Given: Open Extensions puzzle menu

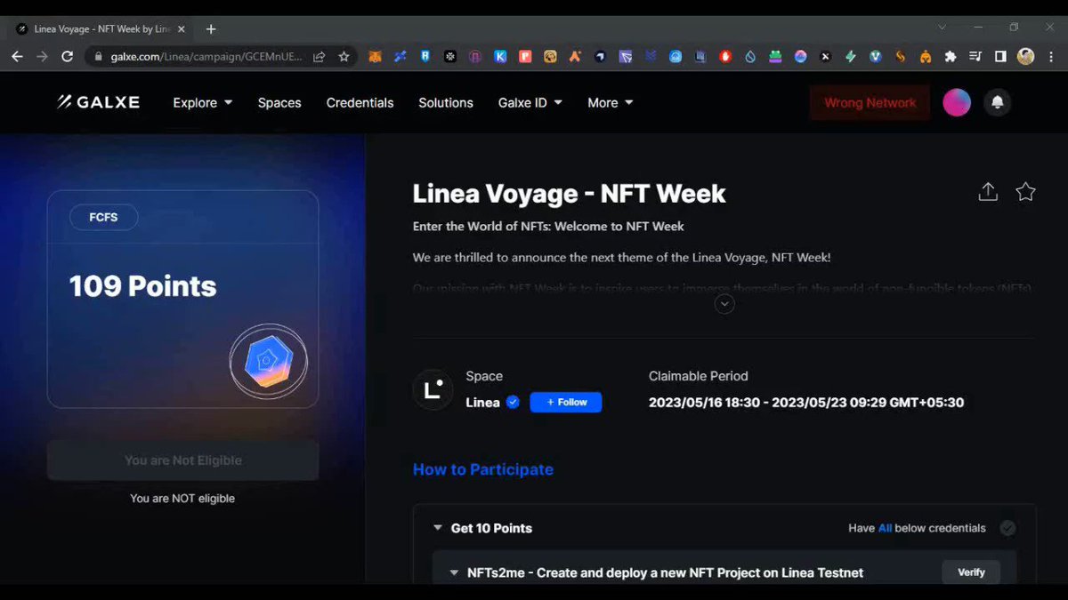Looking at the screenshot, I should (951, 56).
